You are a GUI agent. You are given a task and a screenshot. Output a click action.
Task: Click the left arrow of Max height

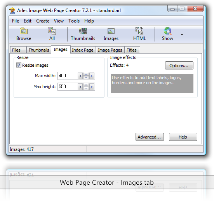coord(80,87)
